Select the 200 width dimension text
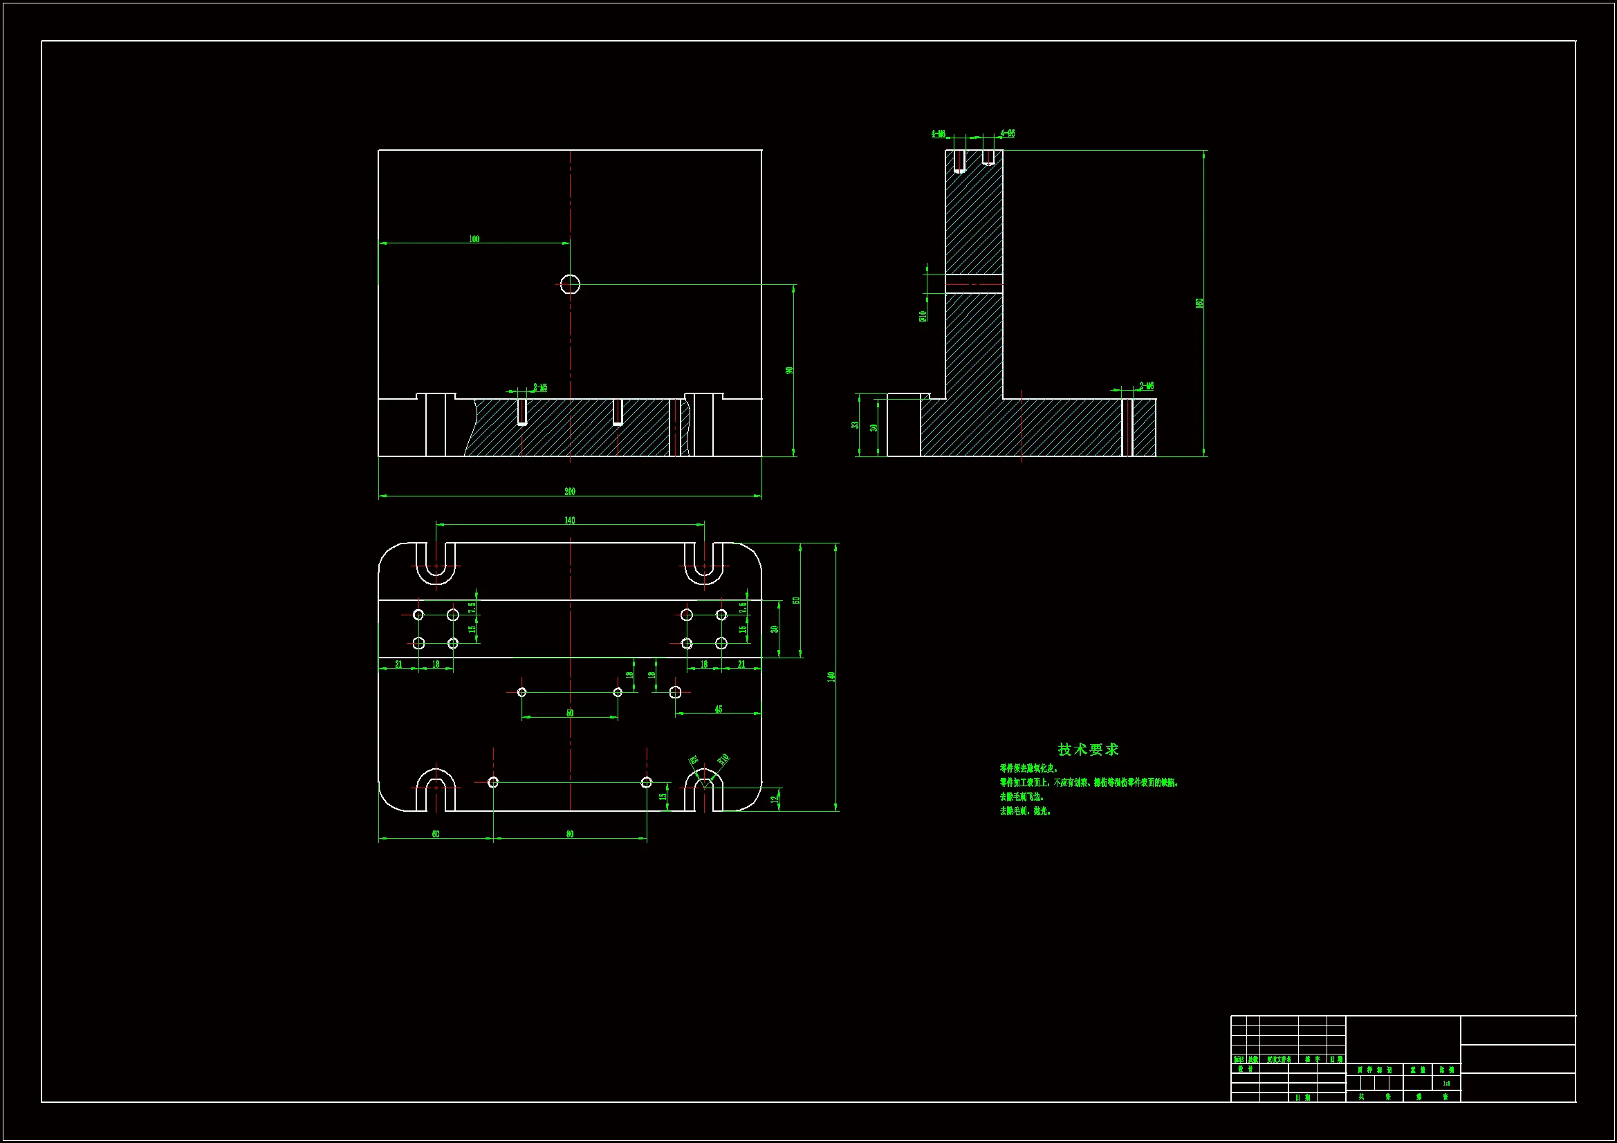This screenshot has width=1617, height=1143. click(x=570, y=492)
